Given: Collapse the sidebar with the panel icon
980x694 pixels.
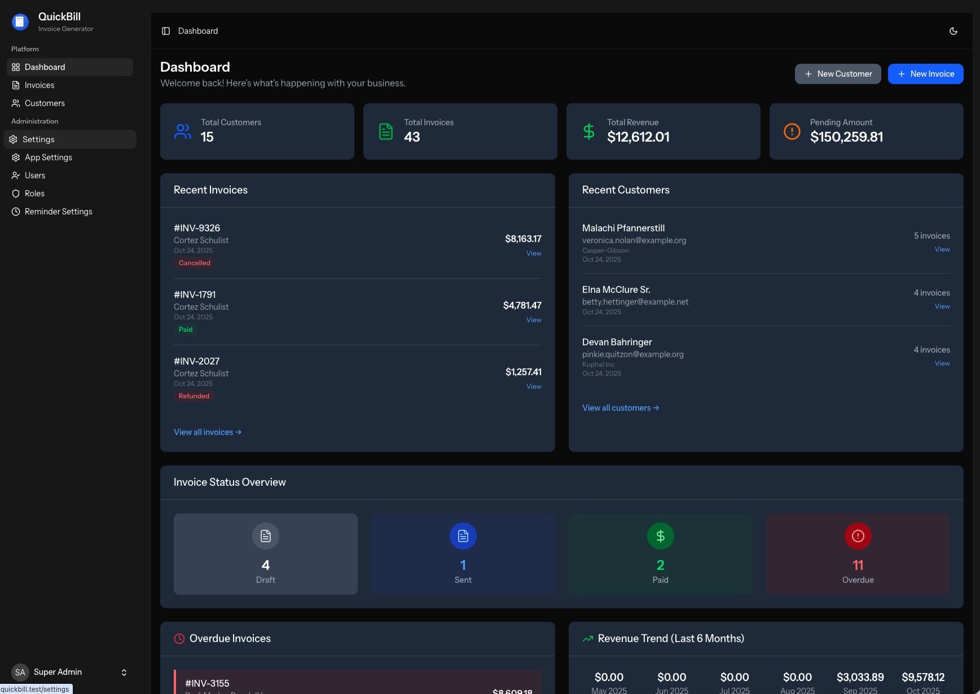Looking at the screenshot, I should point(166,31).
